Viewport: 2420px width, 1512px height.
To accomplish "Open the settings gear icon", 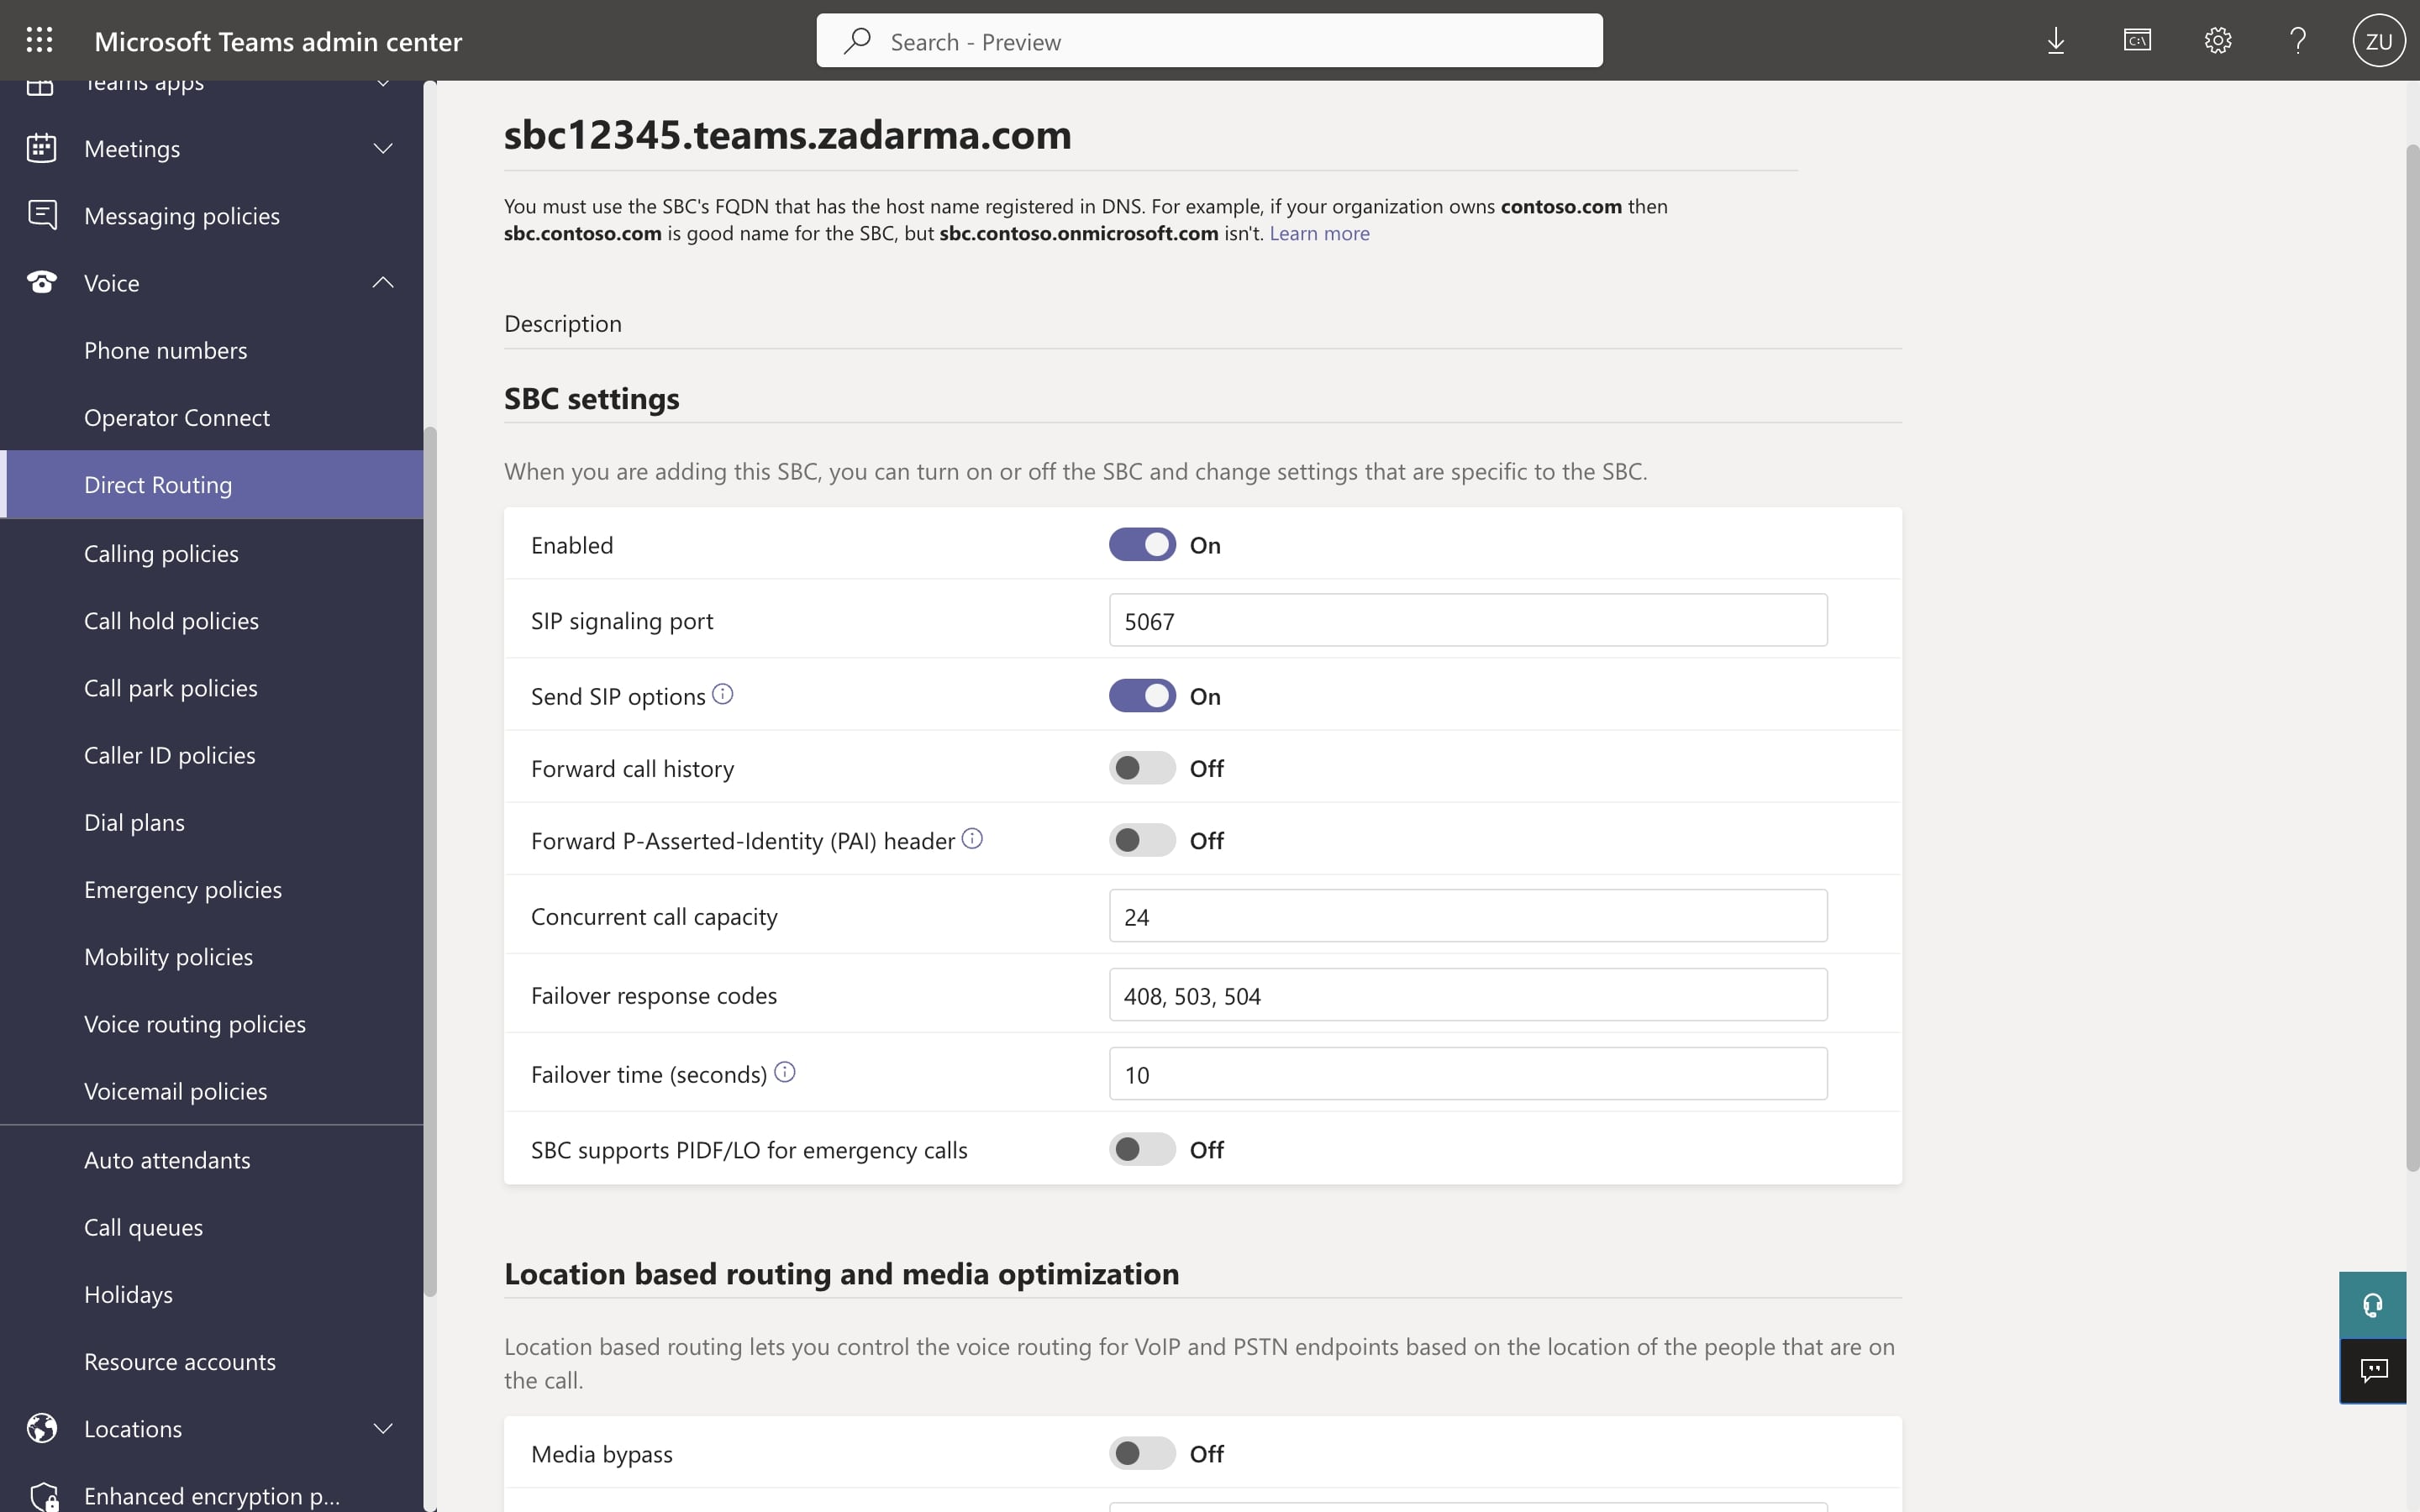I will (2218, 41).
